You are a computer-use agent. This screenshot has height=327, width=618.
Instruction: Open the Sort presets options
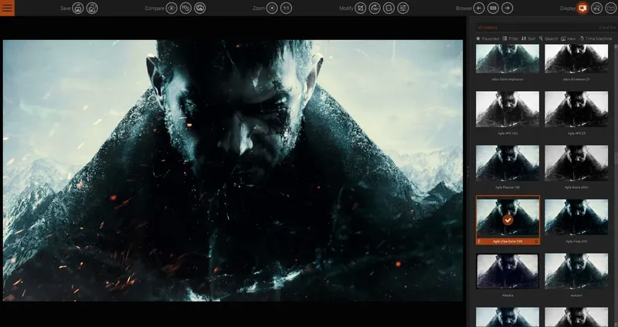[528, 39]
